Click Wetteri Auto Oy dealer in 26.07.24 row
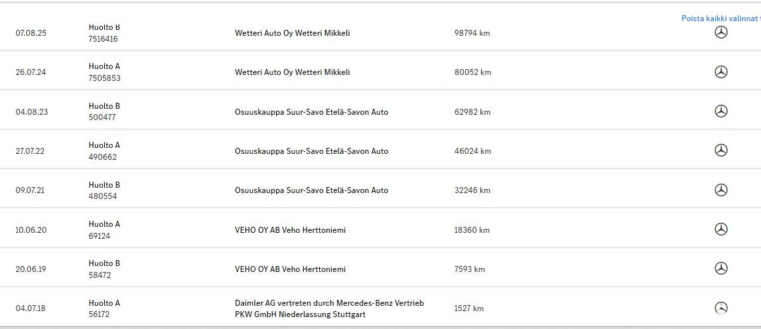 (292, 72)
